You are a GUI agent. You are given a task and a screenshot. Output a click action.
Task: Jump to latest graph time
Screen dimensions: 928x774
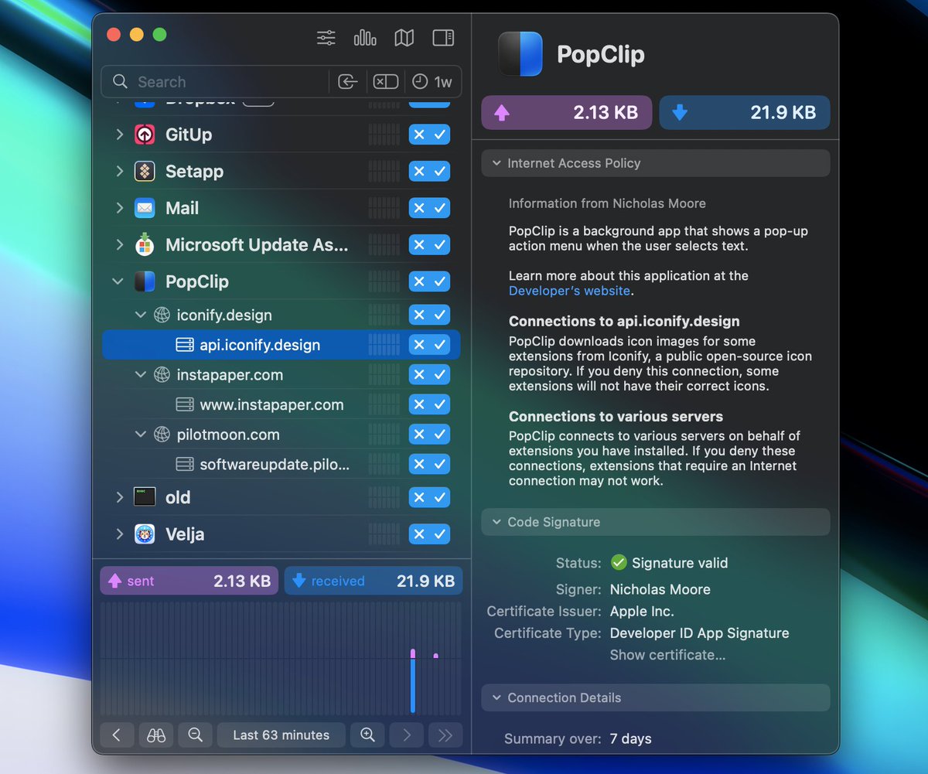point(445,735)
